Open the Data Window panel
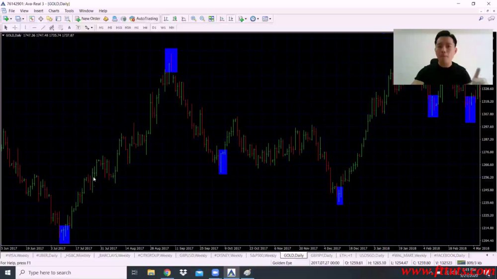This screenshot has height=279, width=497. click(41, 19)
